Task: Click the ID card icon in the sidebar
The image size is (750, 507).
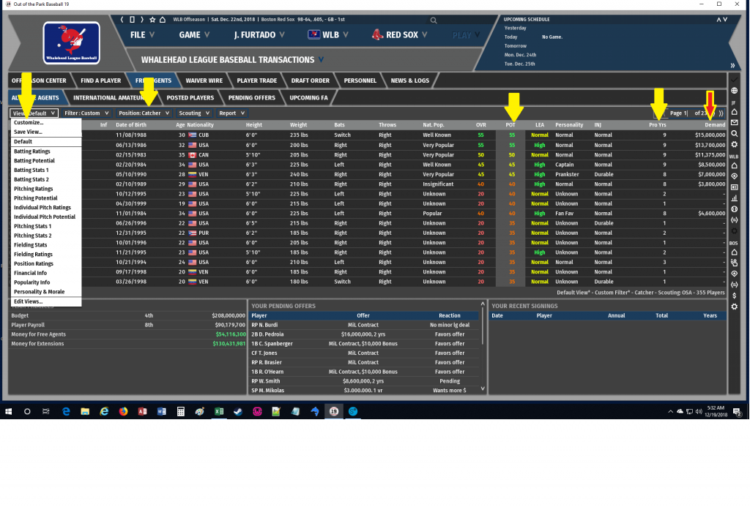Action: (734, 187)
